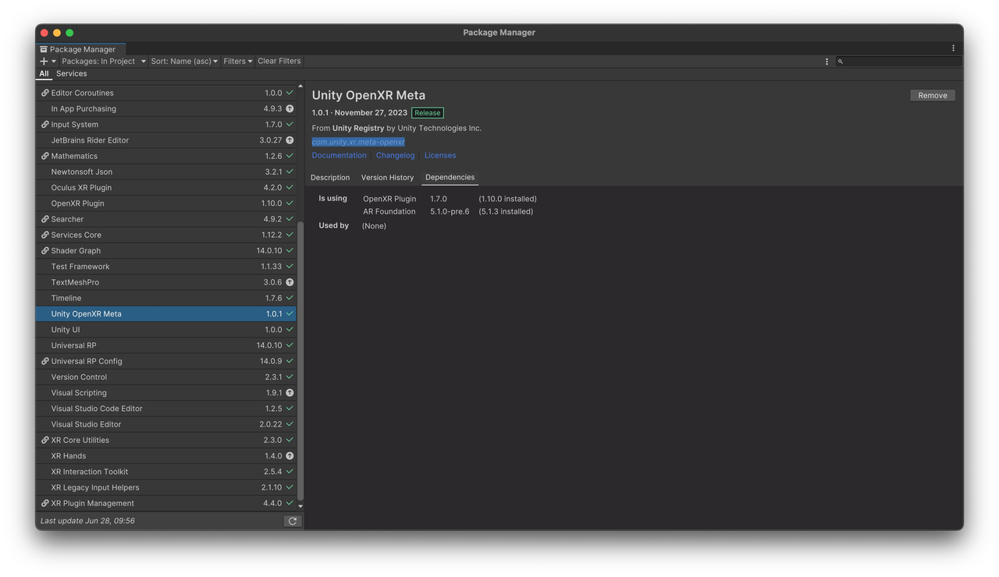Screen dimensions: 999x577
Task: Select the Universal RP package
Action: click(x=166, y=345)
